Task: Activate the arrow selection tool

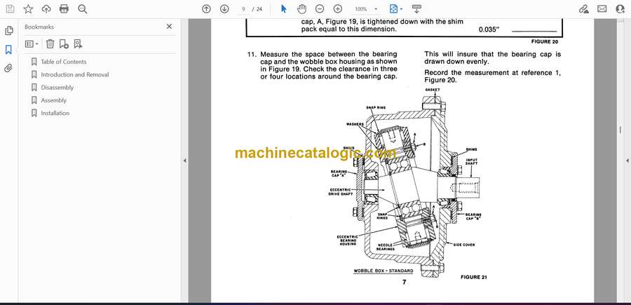Action: [284, 9]
